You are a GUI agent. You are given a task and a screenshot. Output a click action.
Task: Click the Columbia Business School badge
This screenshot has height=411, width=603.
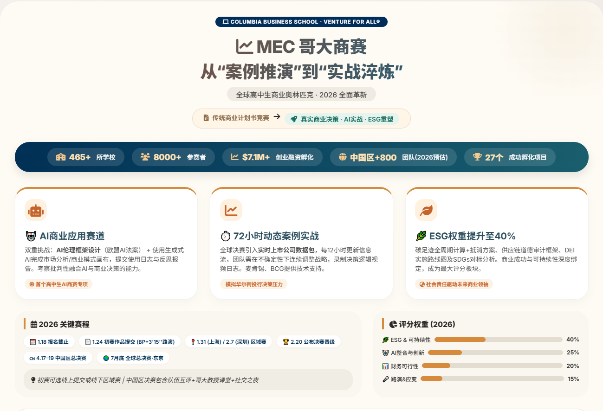[x=301, y=22]
